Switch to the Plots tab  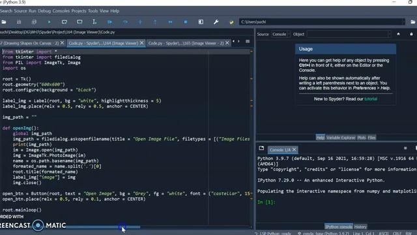click(362, 138)
